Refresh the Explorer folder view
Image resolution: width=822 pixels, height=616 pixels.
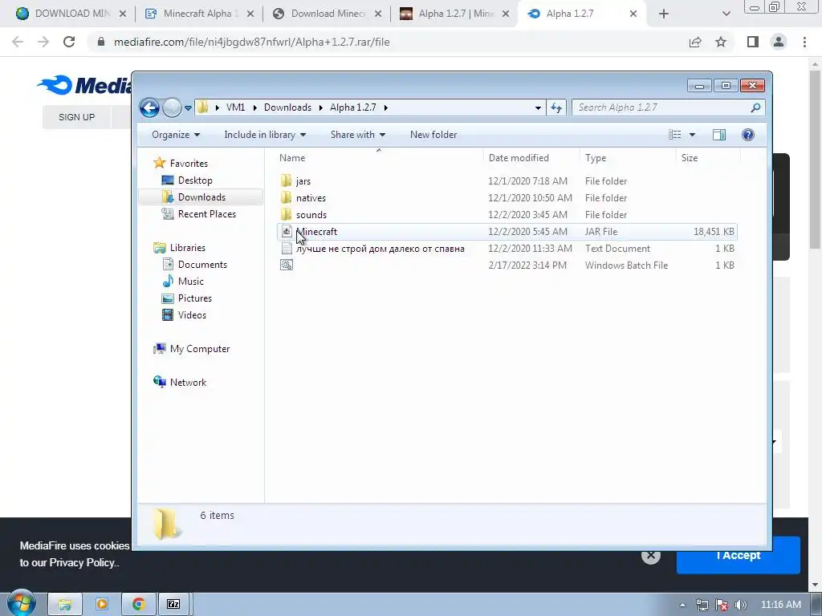(x=556, y=108)
